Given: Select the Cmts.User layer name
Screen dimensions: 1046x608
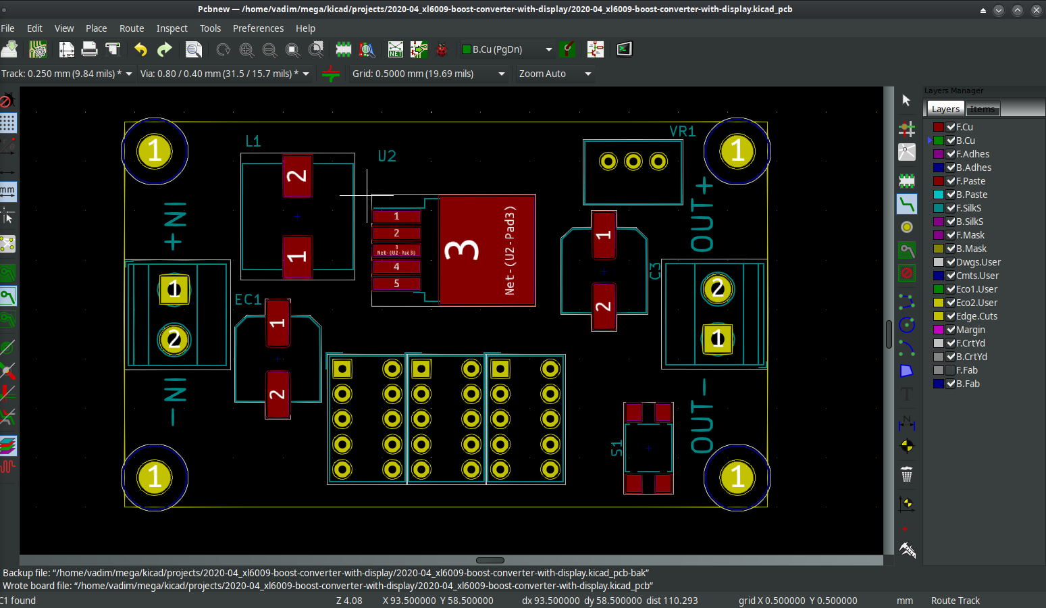Looking at the screenshot, I should [x=977, y=276].
